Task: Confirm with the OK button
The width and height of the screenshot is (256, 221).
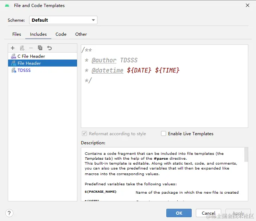Action: [179, 213]
